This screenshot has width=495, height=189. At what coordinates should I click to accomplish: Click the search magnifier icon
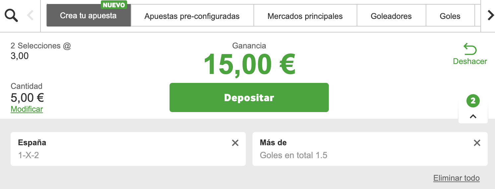tap(11, 15)
